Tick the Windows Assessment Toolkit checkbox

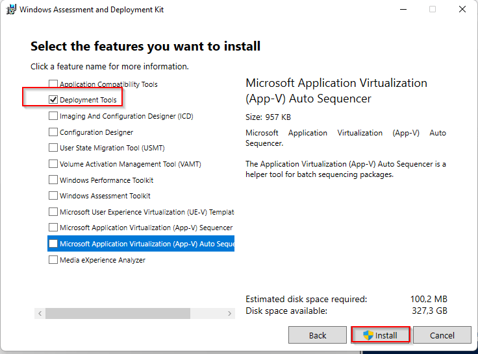53,196
